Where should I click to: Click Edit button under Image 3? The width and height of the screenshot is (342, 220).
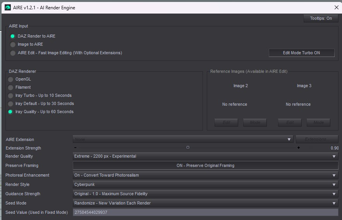pyautogui.click(x=290, y=122)
